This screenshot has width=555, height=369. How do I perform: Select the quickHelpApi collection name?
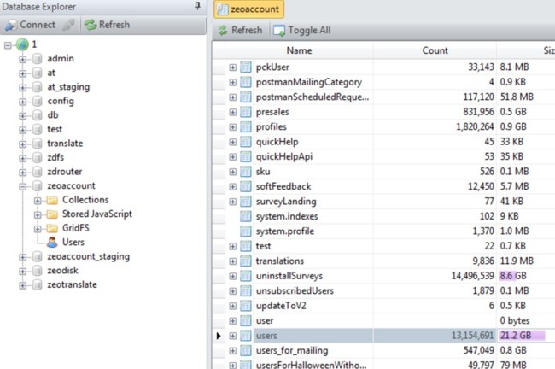tap(284, 156)
